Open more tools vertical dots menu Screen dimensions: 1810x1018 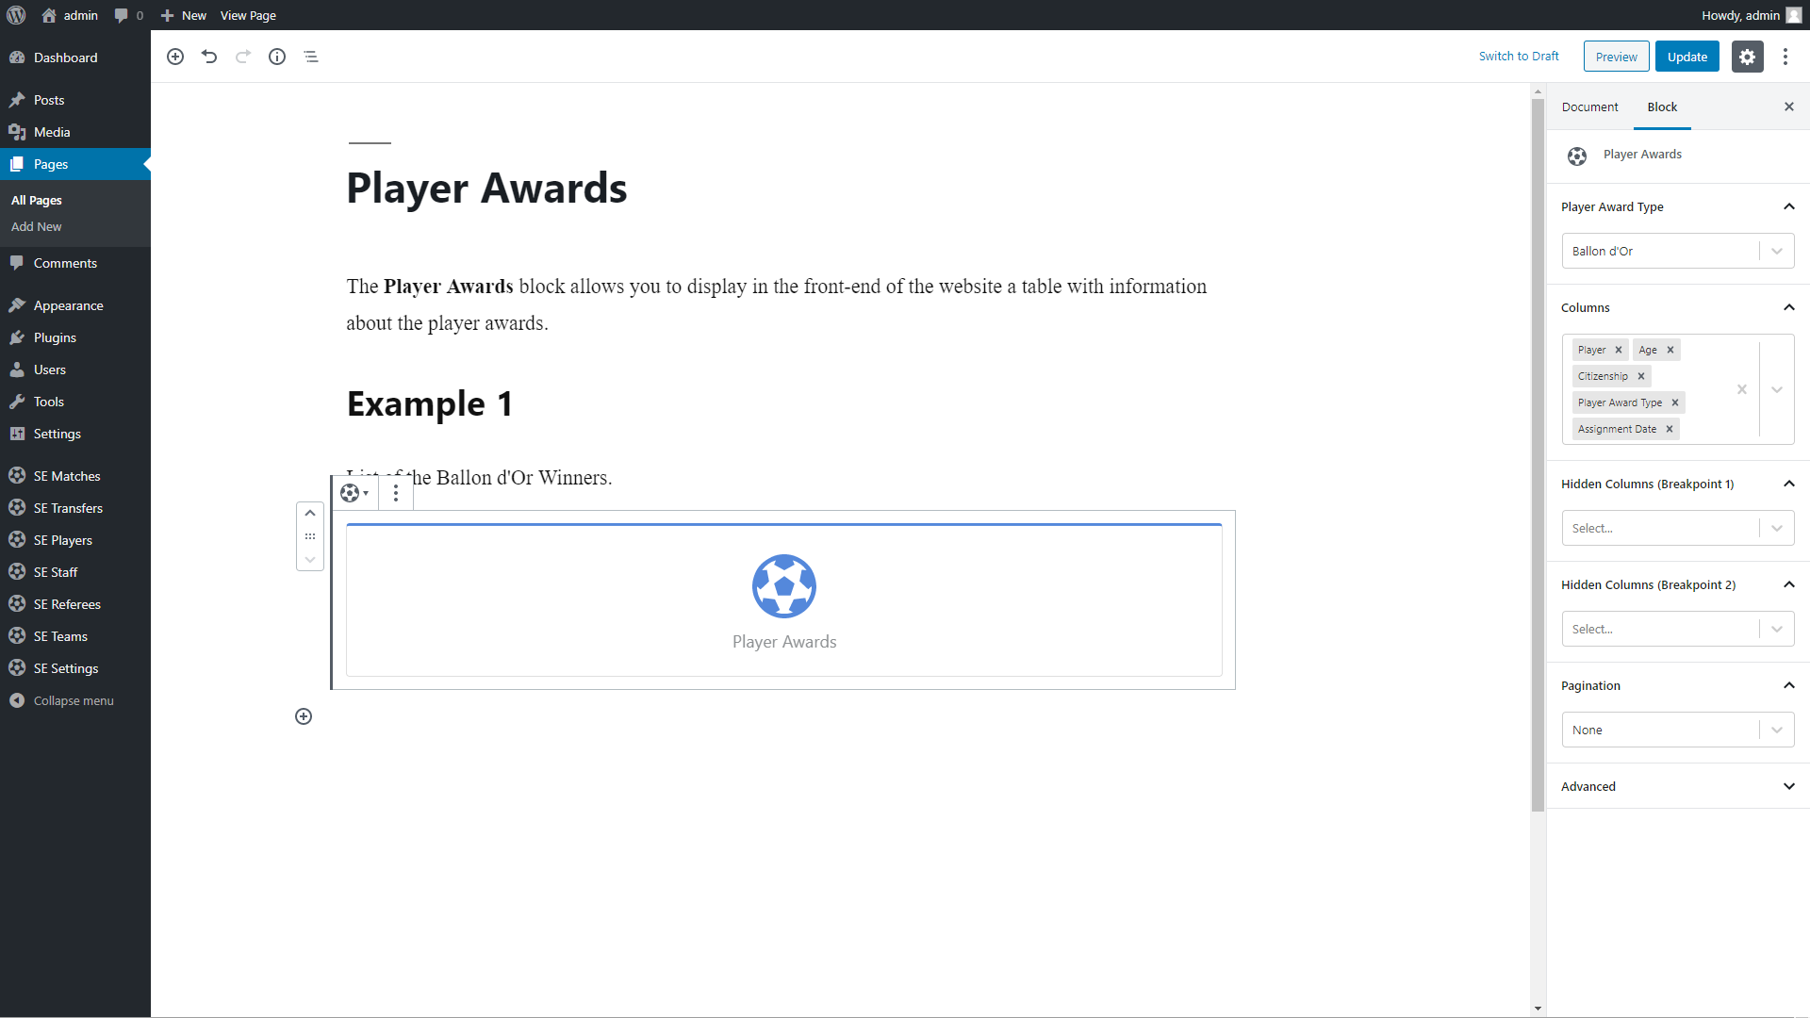(1785, 57)
